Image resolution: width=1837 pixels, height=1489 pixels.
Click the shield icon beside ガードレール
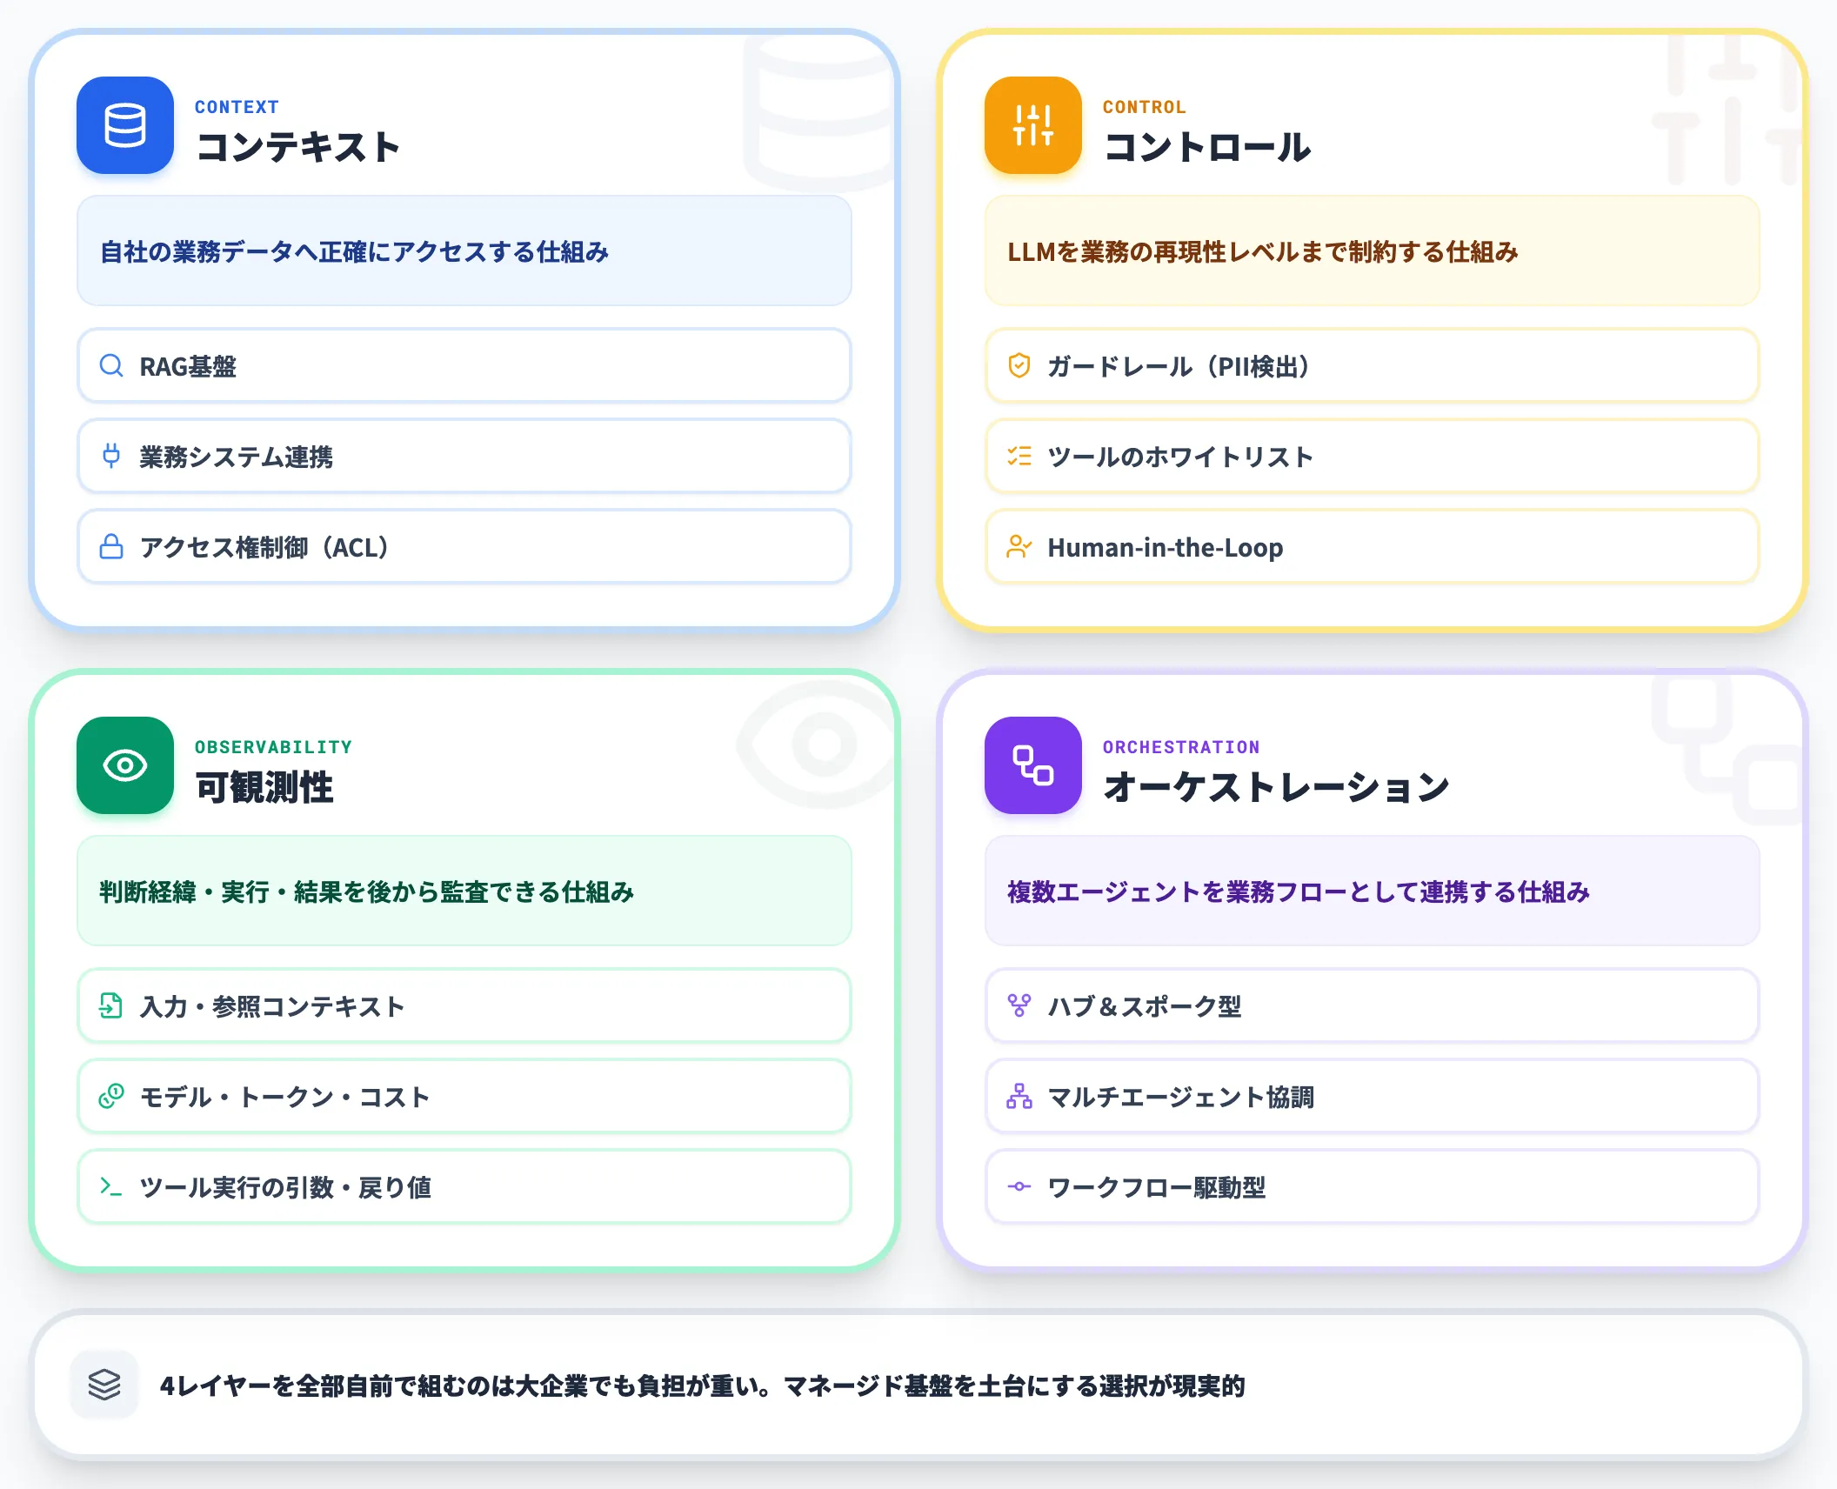(1019, 366)
